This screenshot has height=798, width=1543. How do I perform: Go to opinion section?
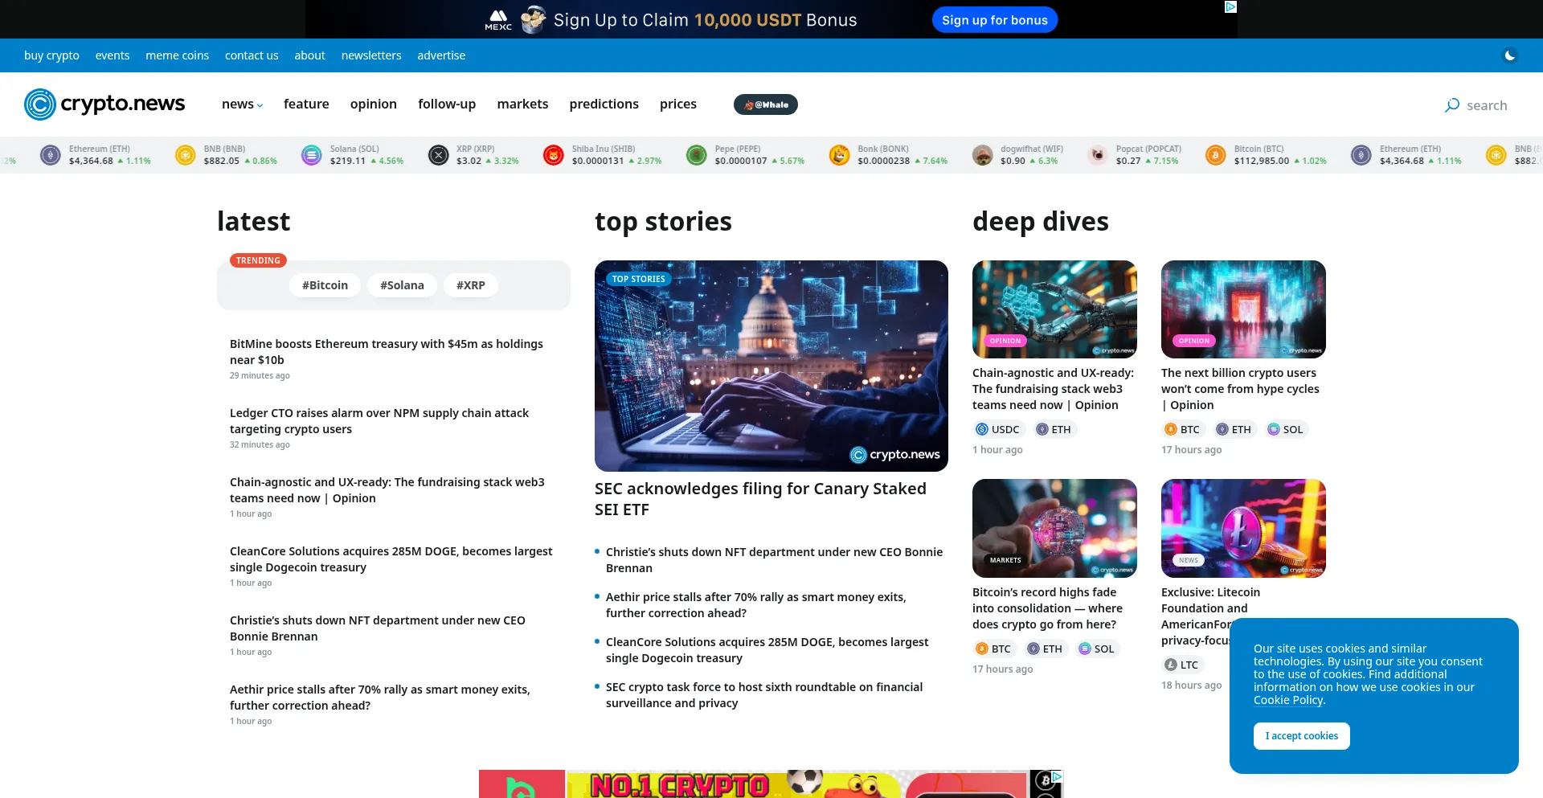point(374,104)
